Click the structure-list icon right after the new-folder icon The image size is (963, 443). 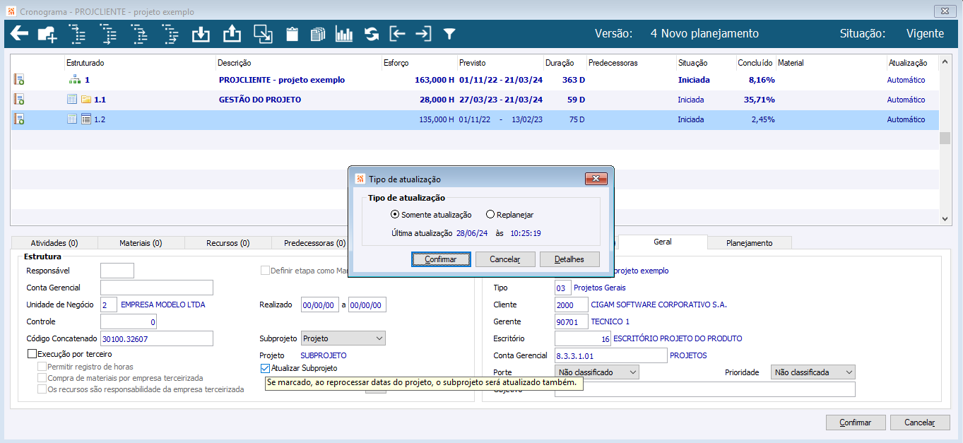point(77,33)
